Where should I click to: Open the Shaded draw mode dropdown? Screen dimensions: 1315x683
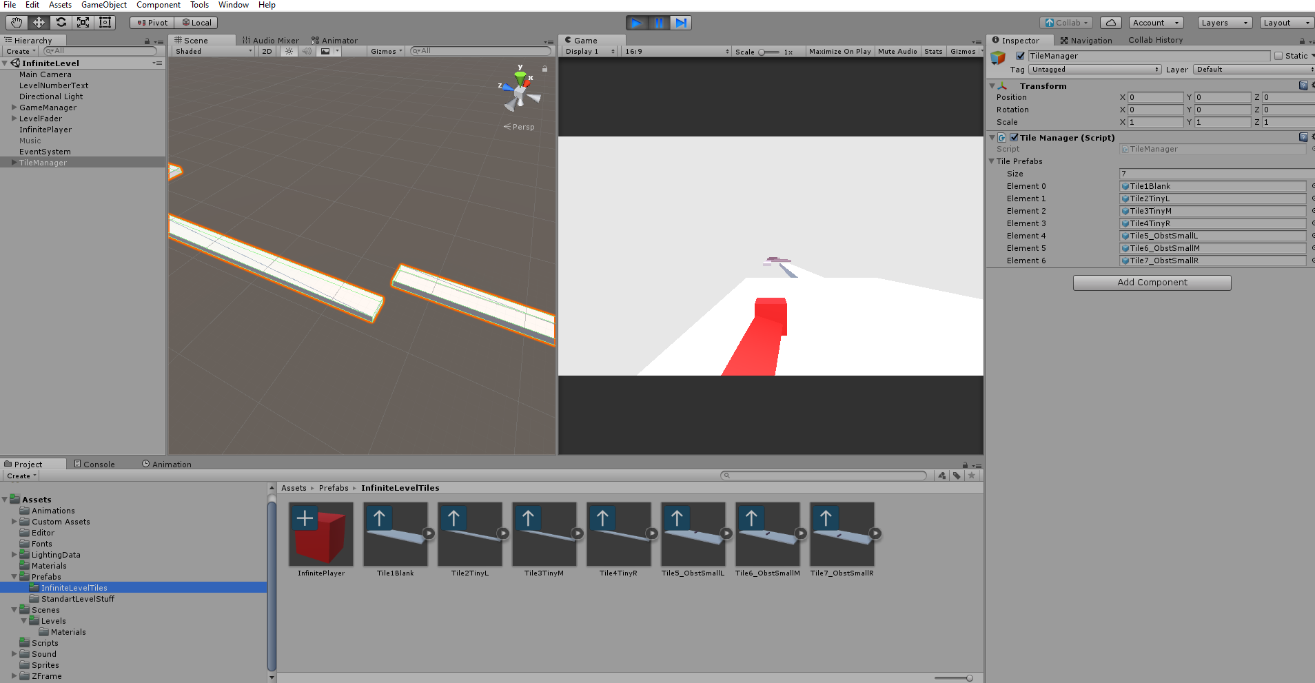click(214, 52)
